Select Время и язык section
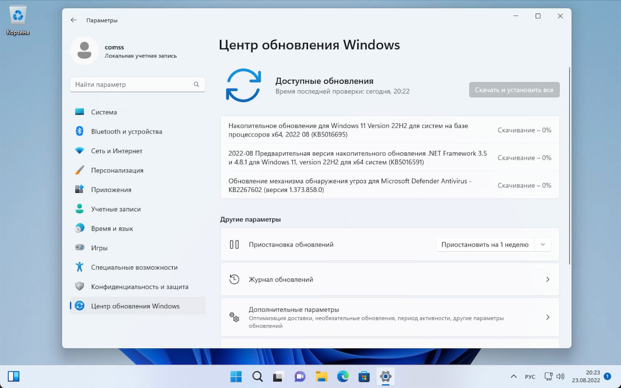The width and height of the screenshot is (621, 388). coord(137,229)
